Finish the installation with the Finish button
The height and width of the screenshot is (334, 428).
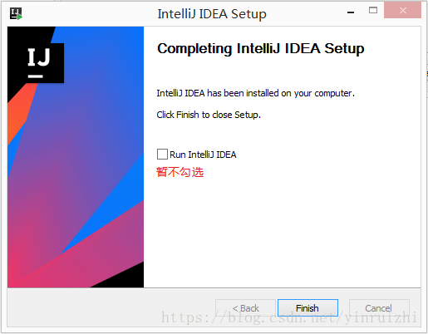(x=307, y=307)
